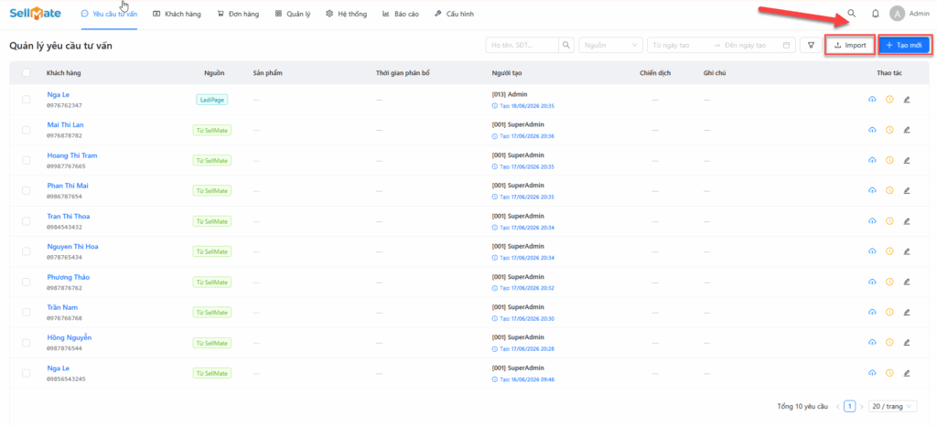Click the SellMate logo
Image resolution: width=937 pixels, height=426 pixels.
click(35, 13)
